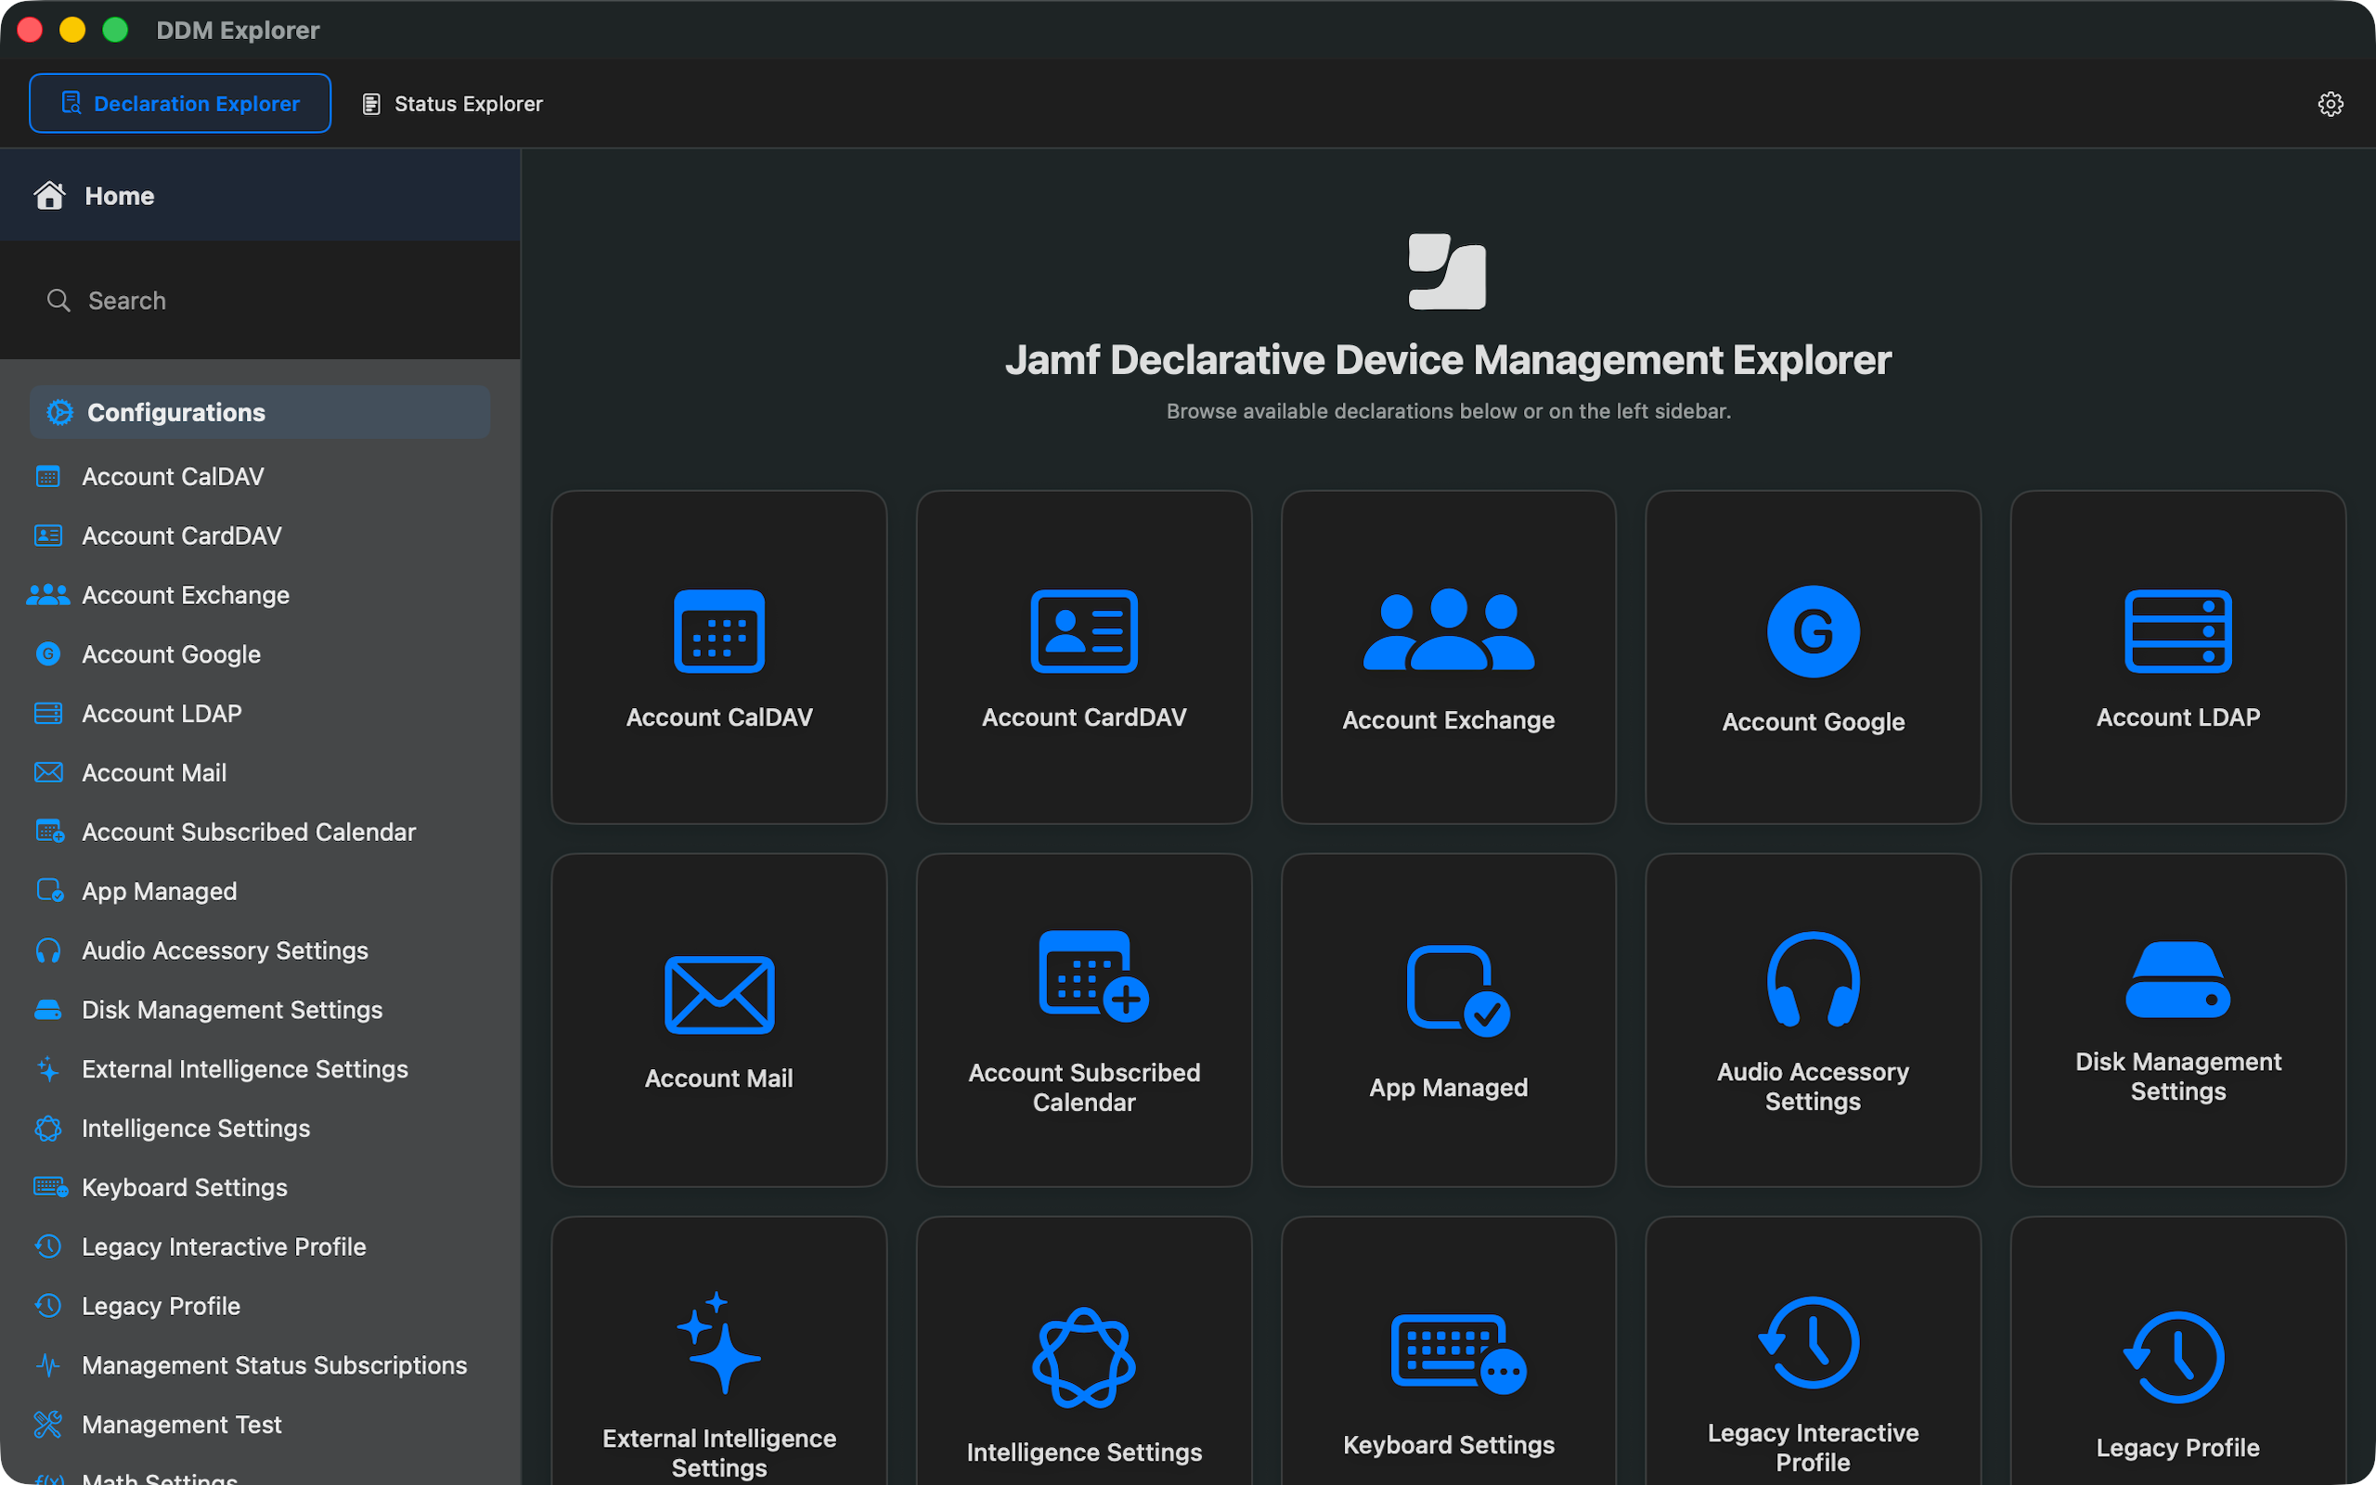2376x1485 pixels.
Task: Select Account LDAP text in sidebar
Action: coord(162,713)
